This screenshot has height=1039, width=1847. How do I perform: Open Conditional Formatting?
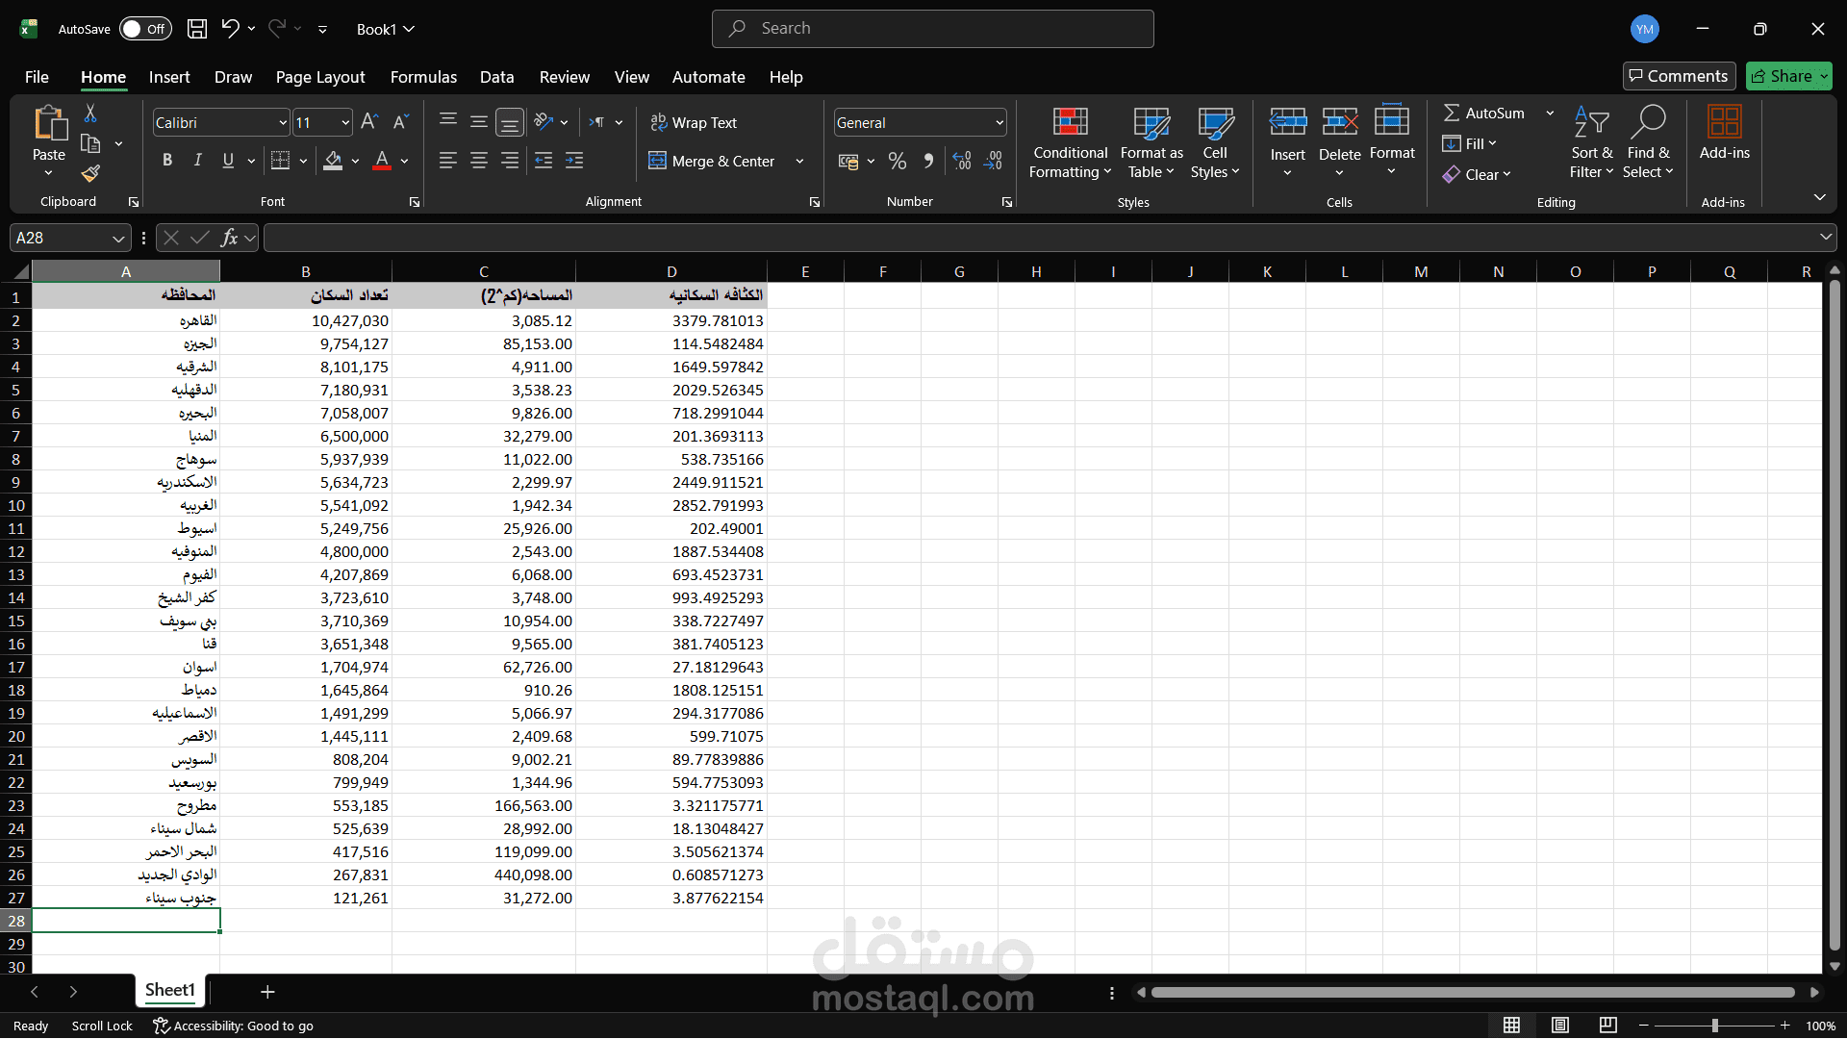pyautogui.click(x=1070, y=142)
